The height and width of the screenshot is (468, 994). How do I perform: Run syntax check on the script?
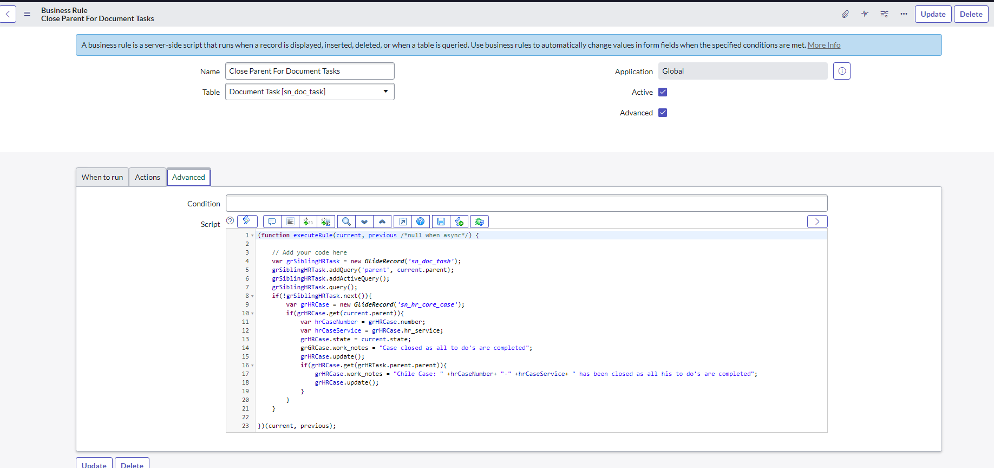(459, 222)
